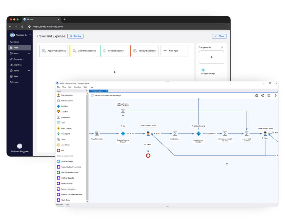The height and width of the screenshot is (223, 285).
Task: Click the Share button
Action: (x=219, y=36)
